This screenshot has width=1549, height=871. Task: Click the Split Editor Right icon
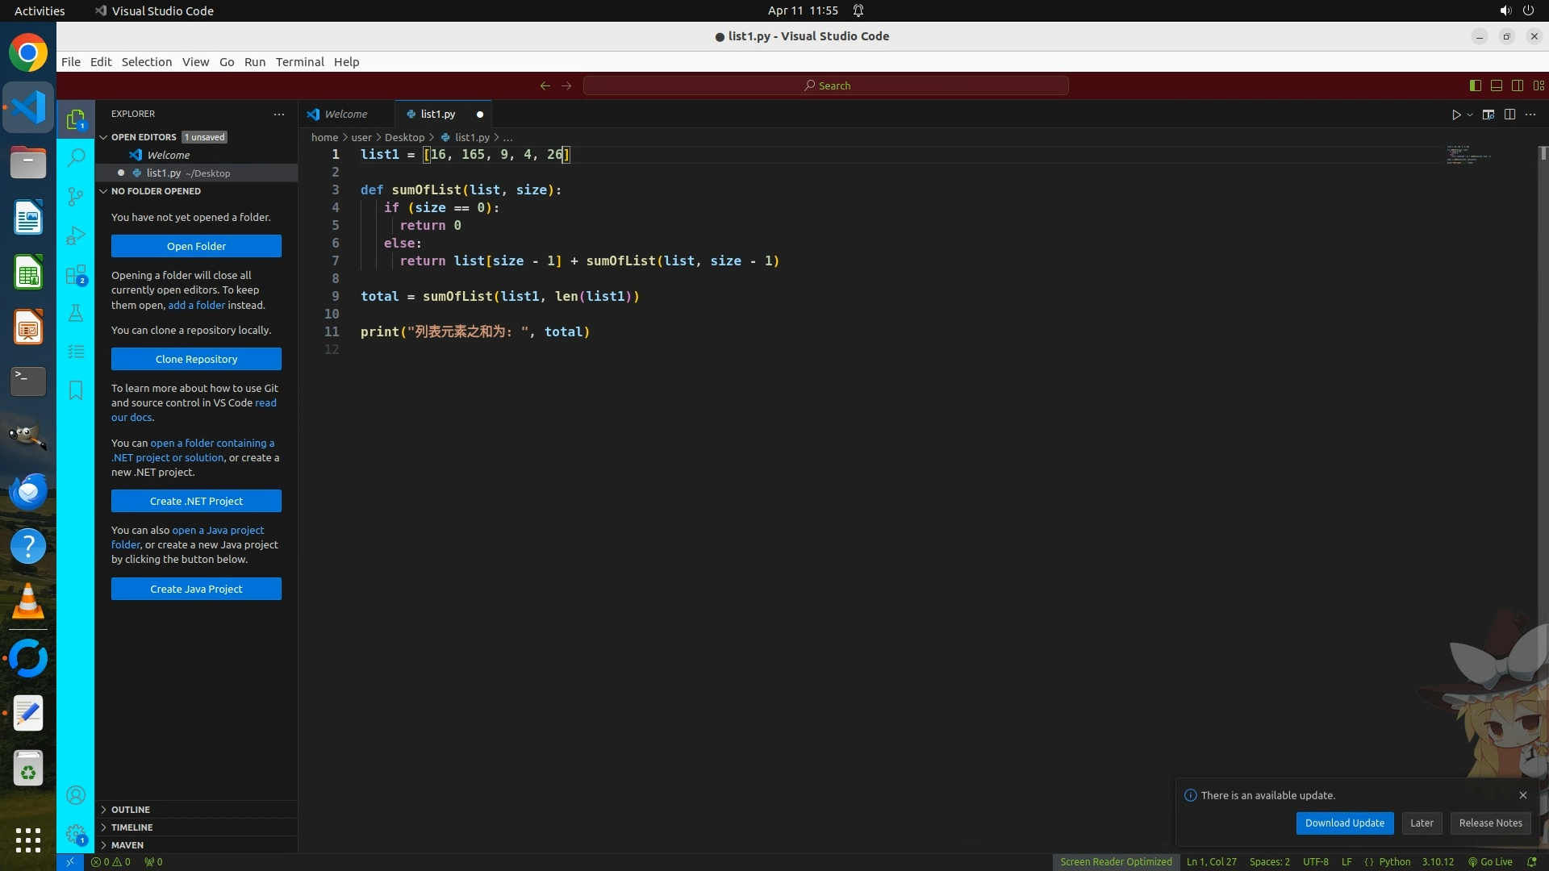click(x=1509, y=115)
